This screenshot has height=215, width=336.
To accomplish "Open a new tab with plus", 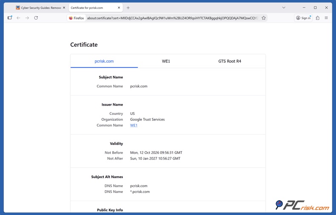I will click(x=128, y=8).
